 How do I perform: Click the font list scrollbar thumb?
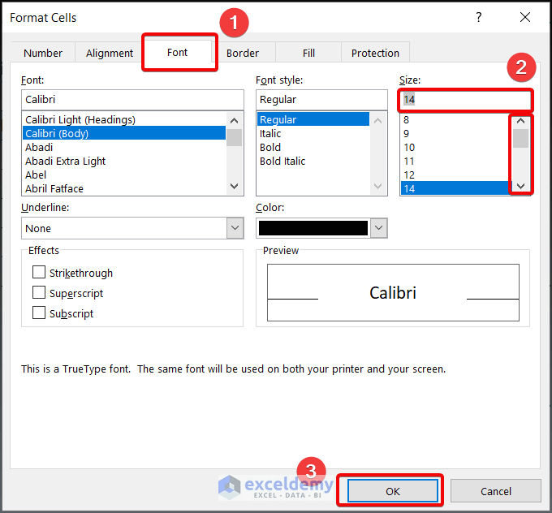coord(234,137)
